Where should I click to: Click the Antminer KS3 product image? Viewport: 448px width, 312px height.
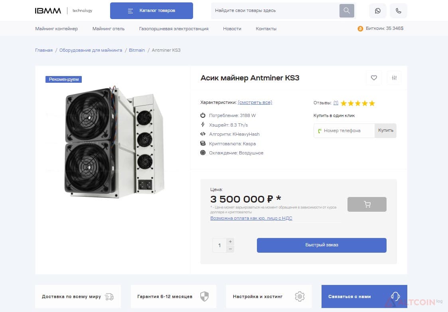point(114,141)
